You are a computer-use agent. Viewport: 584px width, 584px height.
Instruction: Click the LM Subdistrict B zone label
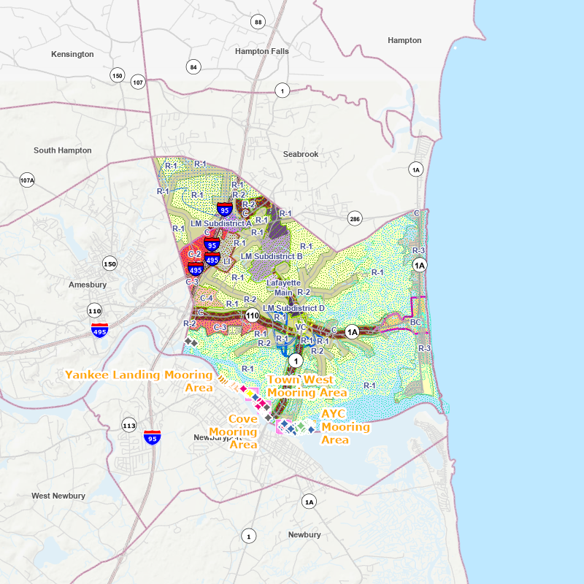click(x=272, y=256)
